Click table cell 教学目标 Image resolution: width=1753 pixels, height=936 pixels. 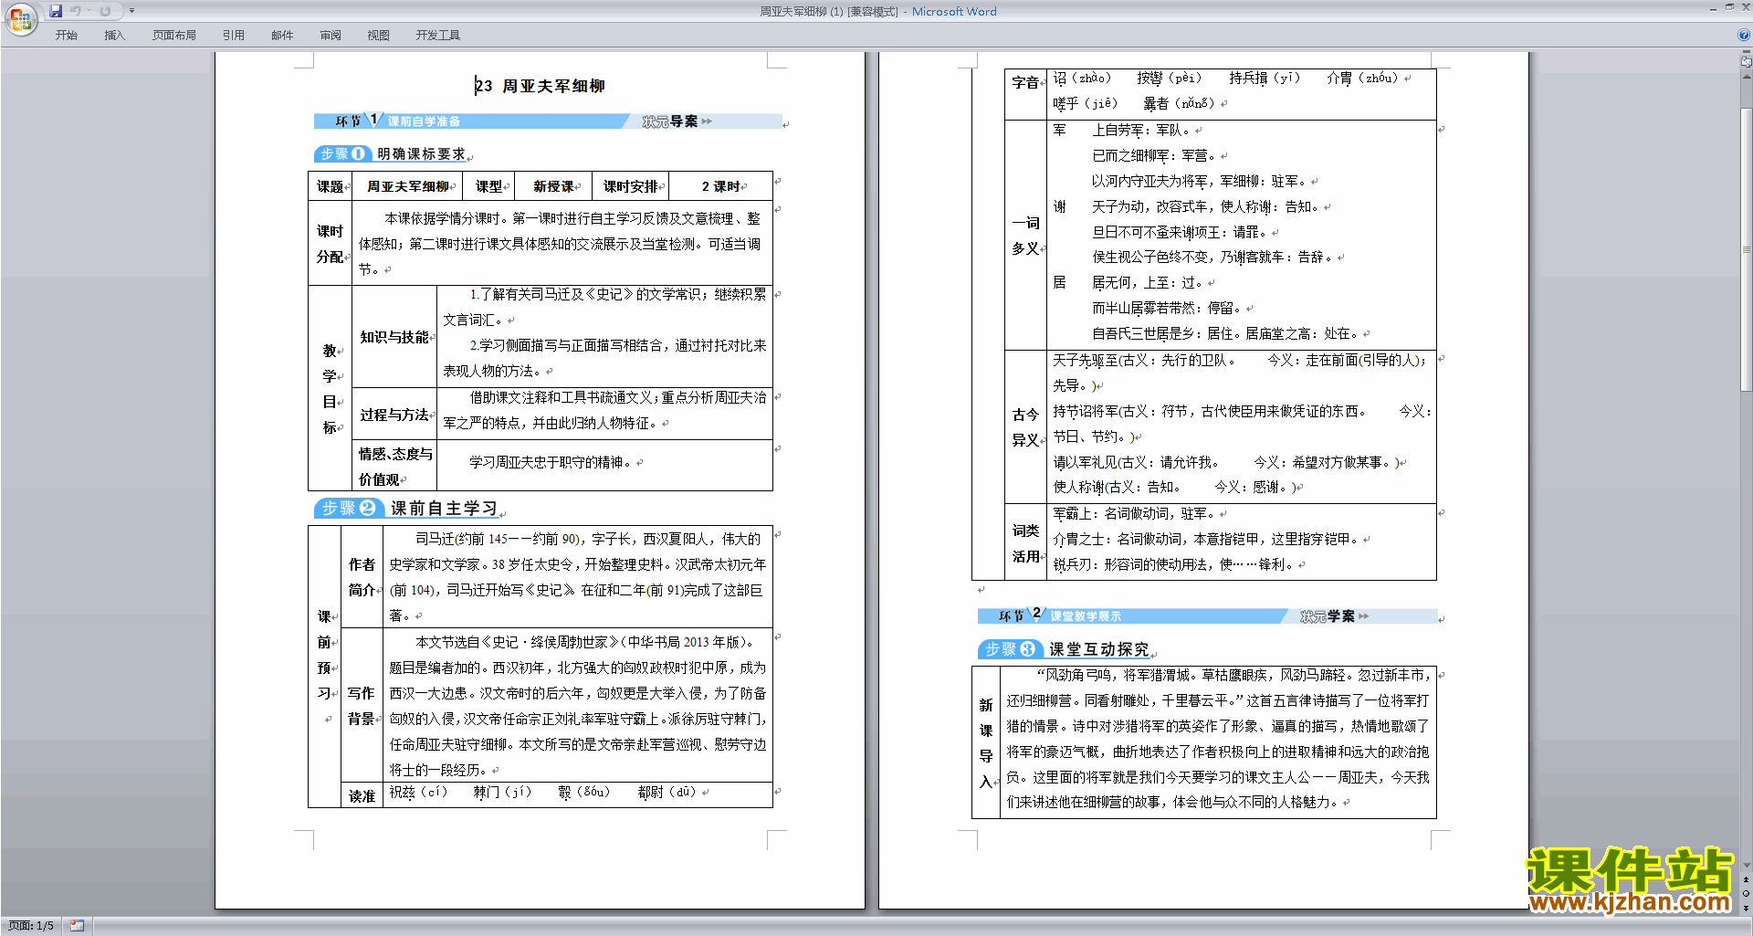331,388
